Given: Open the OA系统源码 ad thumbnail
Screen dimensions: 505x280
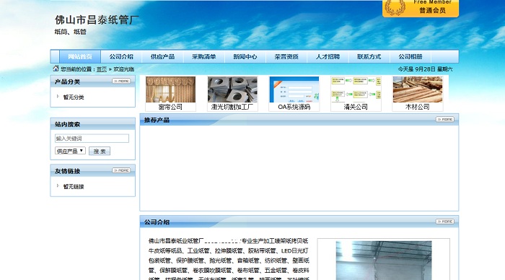Looking at the screenshot, I should pos(294,94).
